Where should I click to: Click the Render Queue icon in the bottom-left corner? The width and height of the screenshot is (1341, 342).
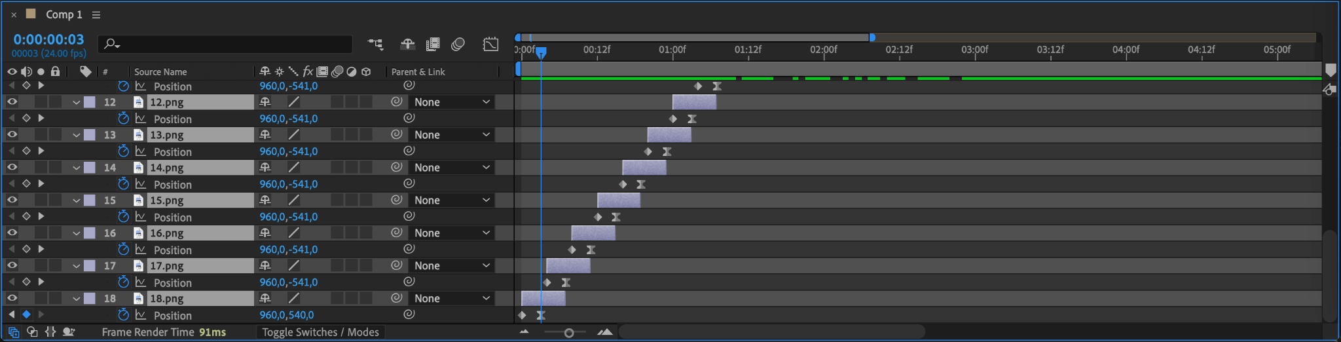pos(14,332)
